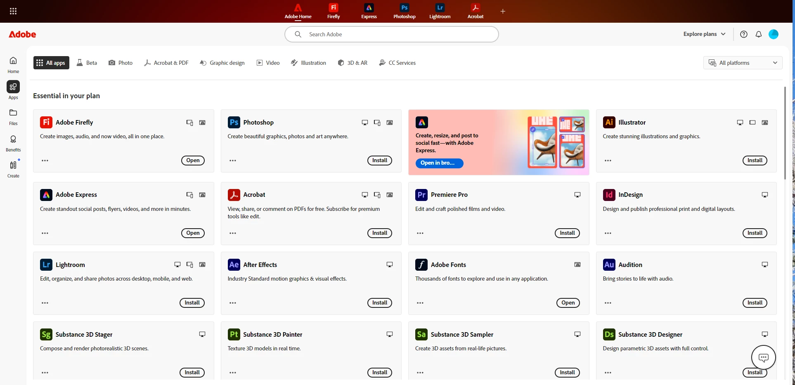Open more options for Premiere Pro
795x385 pixels.
(420, 233)
